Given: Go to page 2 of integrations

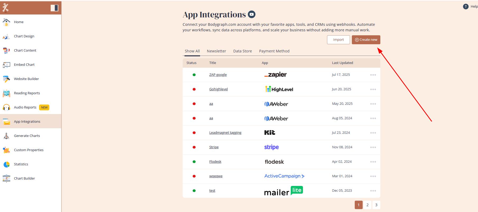Looking at the screenshot, I should tap(367, 205).
